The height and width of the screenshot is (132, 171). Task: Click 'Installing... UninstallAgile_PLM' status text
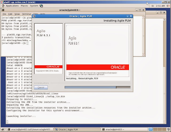(82, 78)
